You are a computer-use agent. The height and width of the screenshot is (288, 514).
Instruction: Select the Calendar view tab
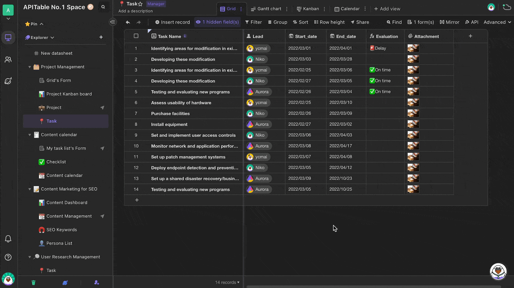pos(347,9)
